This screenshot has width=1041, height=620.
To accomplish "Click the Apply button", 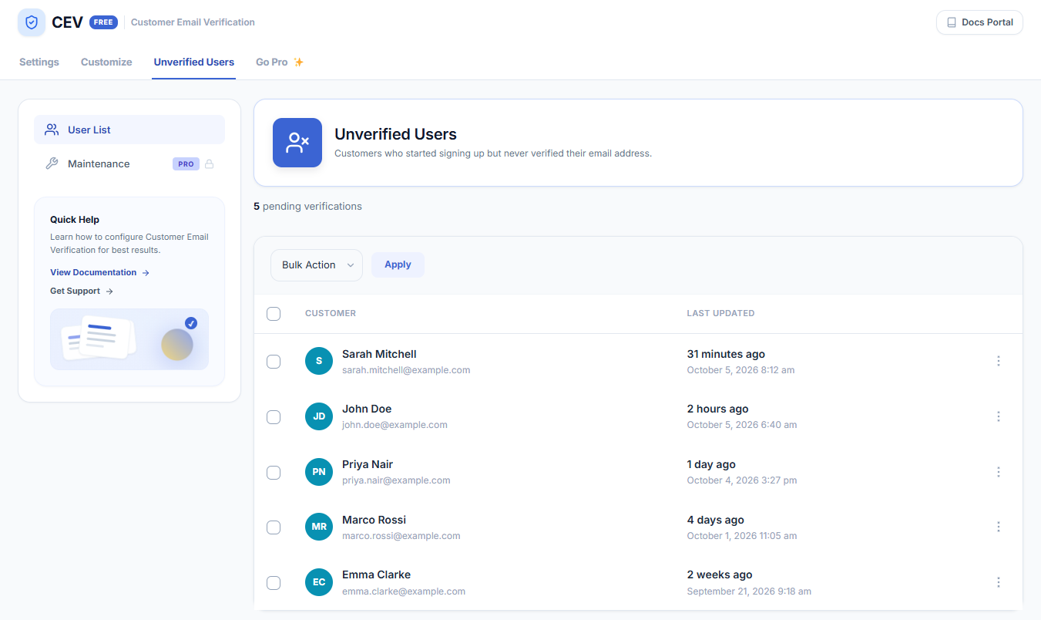I will [398, 265].
